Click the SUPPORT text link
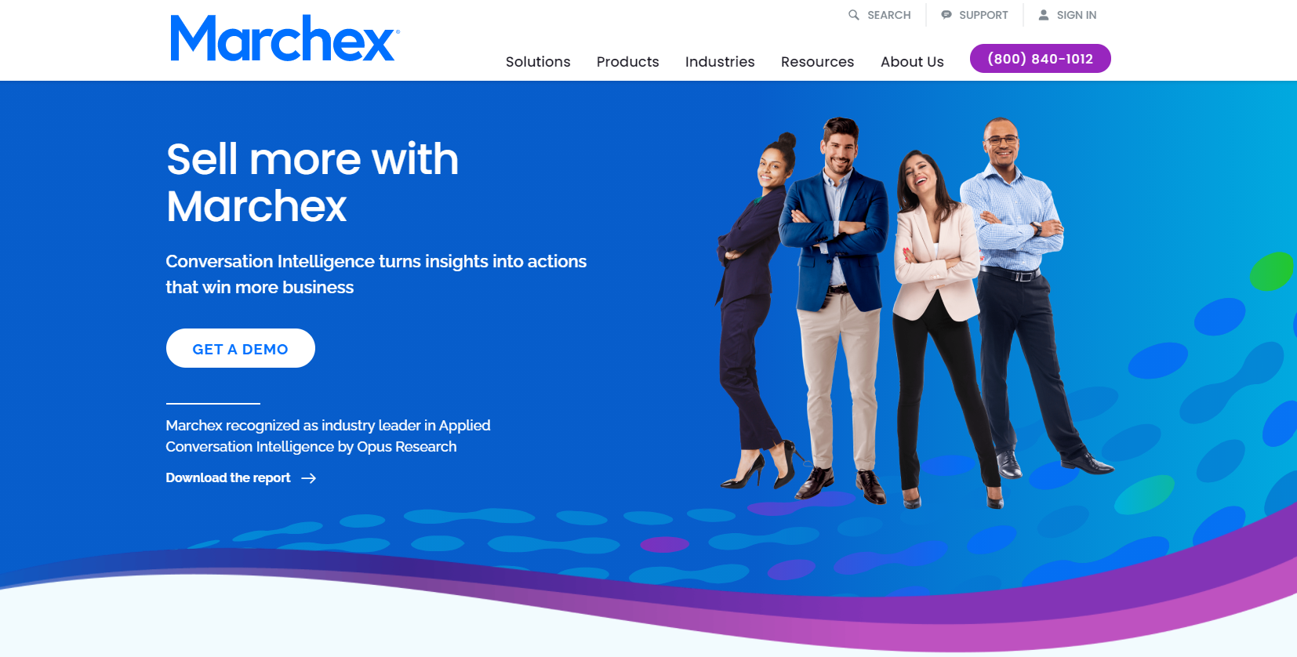Screen dimensions: 1297x657 pyautogui.click(x=983, y=15)
